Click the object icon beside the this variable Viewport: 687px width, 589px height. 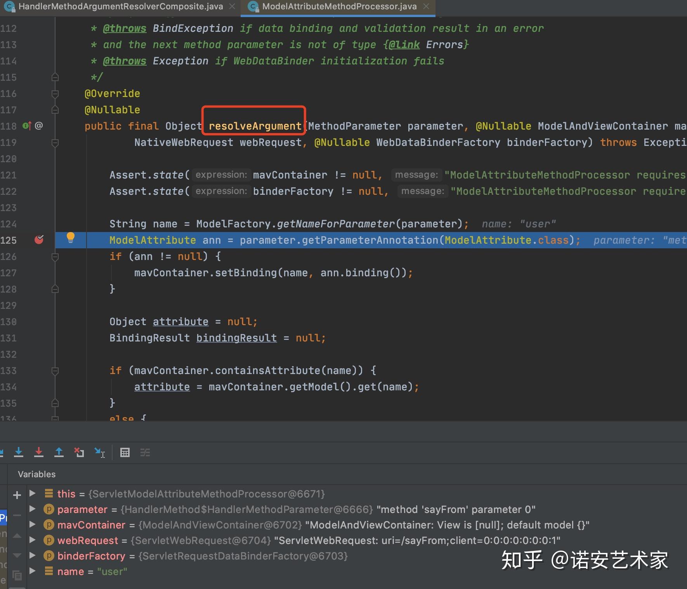click(49, 494)
